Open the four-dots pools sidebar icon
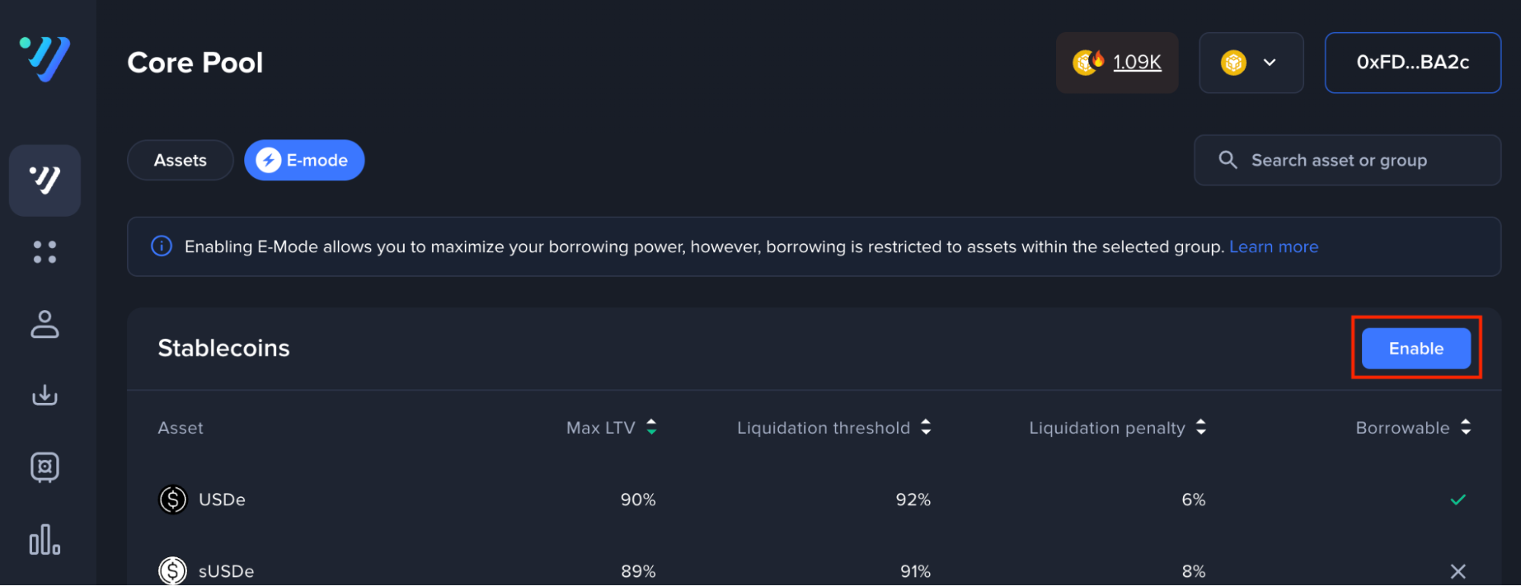Image resolution: width=1521 pixels, height=586 pixels. coord(45,252)
